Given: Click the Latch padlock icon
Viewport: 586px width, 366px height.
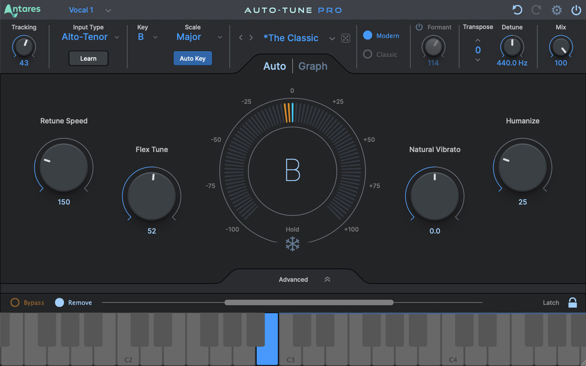Looking at the screenshot, I should (x=573, y=303).
